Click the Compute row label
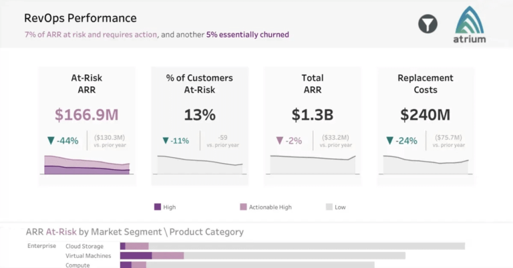This screenshot has width=513, height=268. [77, 265]
